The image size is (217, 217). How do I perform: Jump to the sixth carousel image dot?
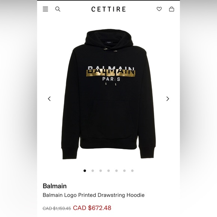pos(125,171)
